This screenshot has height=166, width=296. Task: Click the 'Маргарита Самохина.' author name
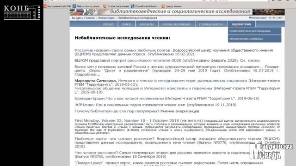point(96,81)
